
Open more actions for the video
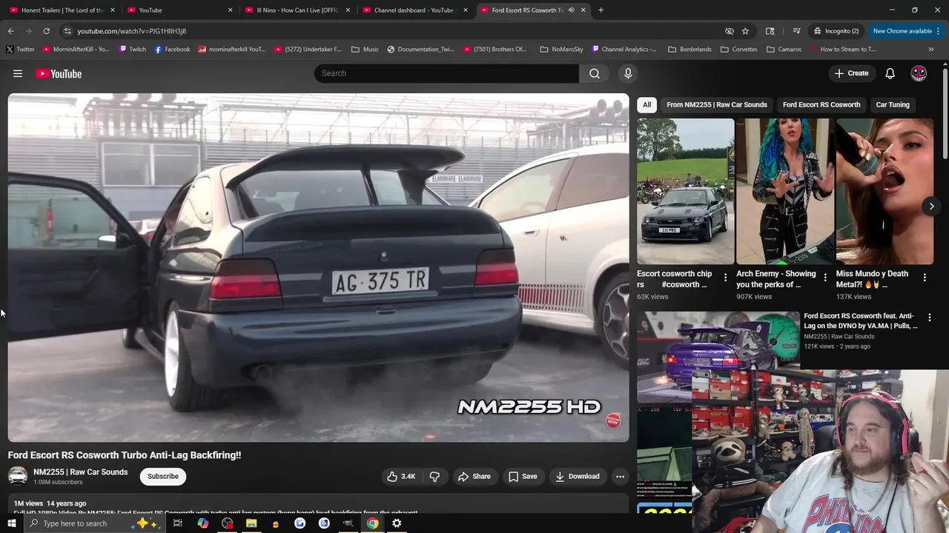click(x=620, y=476)
